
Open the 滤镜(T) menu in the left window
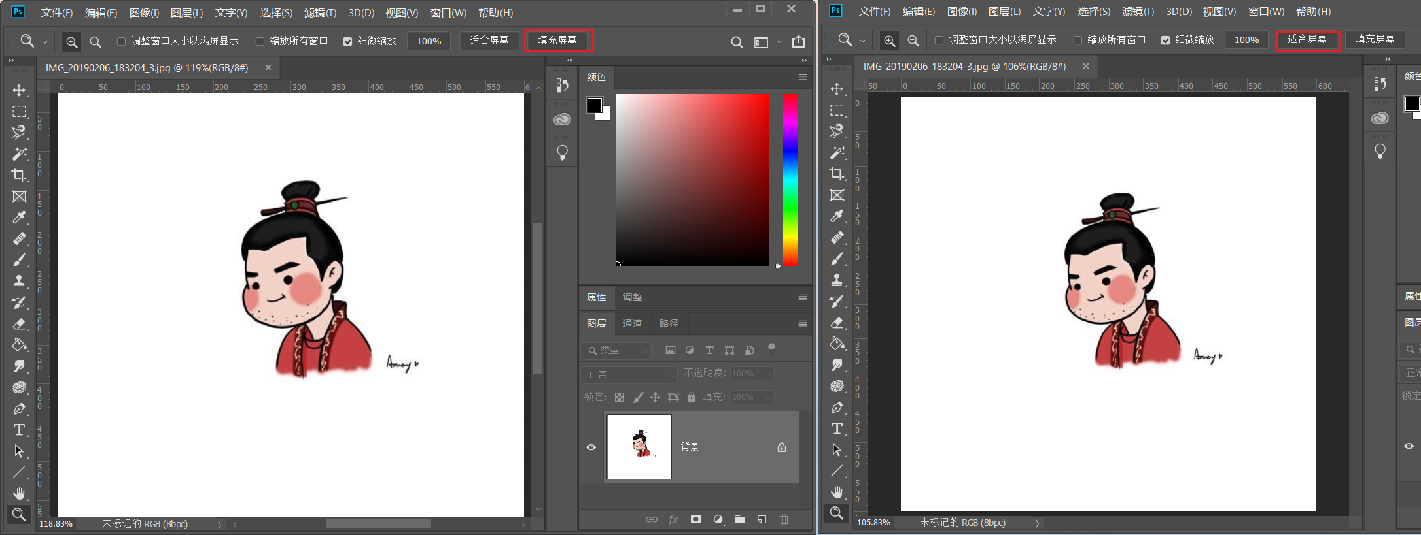(x=320, y=13)
